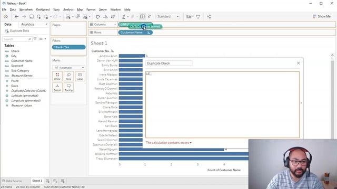This screenshot has height=189, width=337.
Task: Click the Highlight pen toolbar icon
Action: (124, 16)
